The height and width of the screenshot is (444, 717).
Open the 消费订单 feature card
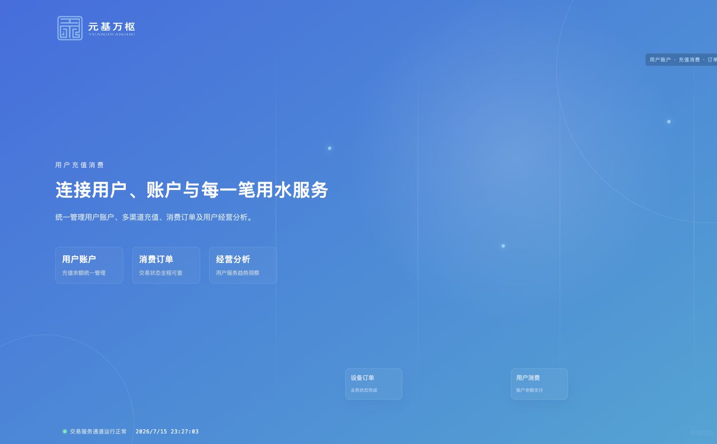(166, 265)
